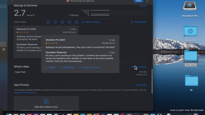Open developer's privacy policy link
205x115 pixels.
pos(25,93)
